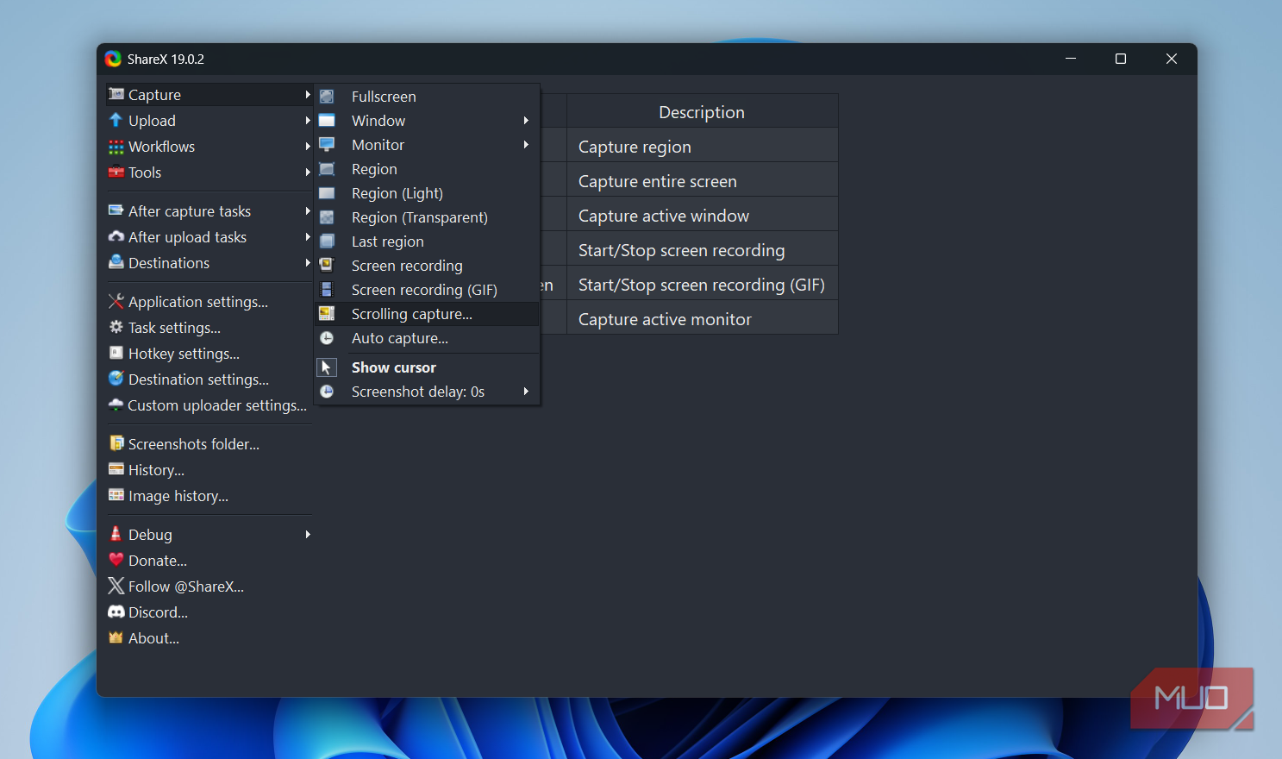Select the 'Capture region' description cell
The height and width of the screenshot is (759, 1282).
pos(702,146)
